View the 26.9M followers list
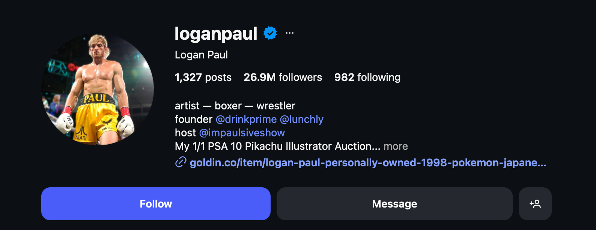This screenshot has height=230, width=596. (283, 77)
